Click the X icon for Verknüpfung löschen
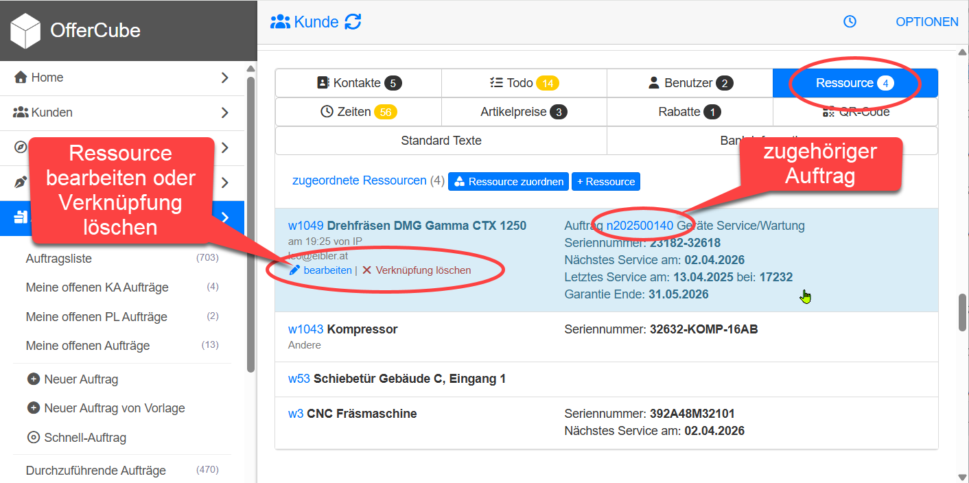Image resolution: width=969 pixels, height=483 pixels. [367, 270]
